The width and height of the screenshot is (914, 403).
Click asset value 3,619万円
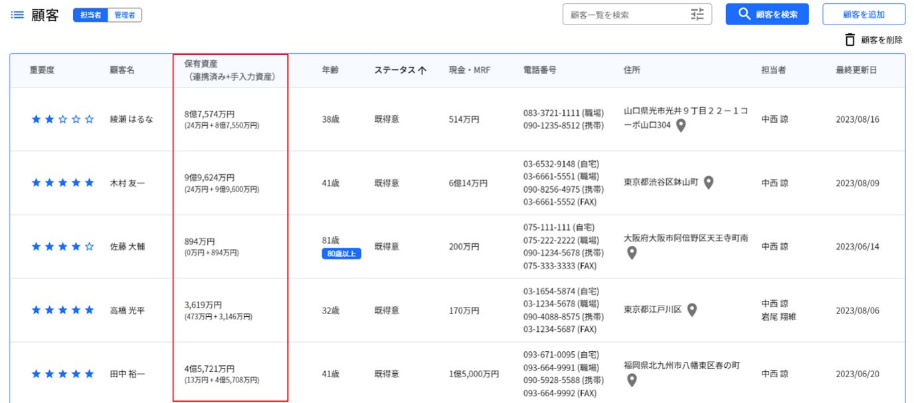click(x=203, y=305)
